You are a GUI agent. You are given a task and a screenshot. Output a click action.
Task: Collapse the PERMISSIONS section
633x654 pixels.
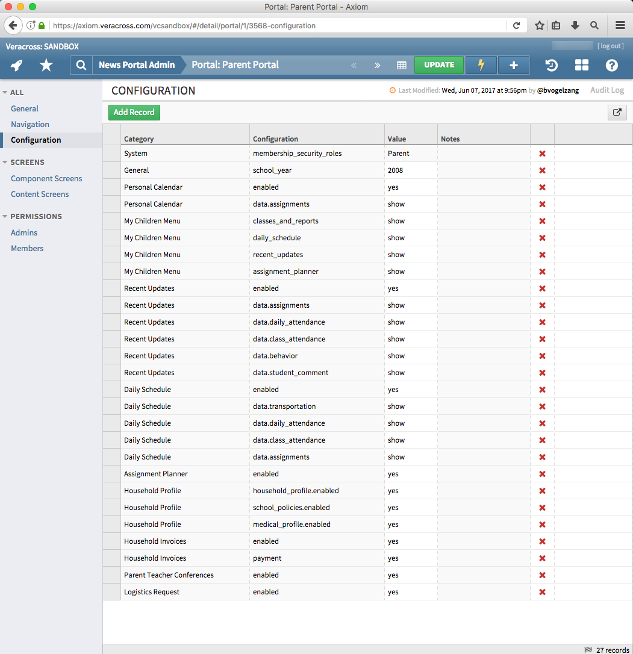click(x=6, y=216)
